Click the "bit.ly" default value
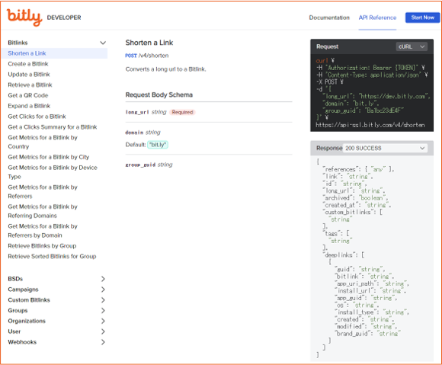 pos(158,145)
